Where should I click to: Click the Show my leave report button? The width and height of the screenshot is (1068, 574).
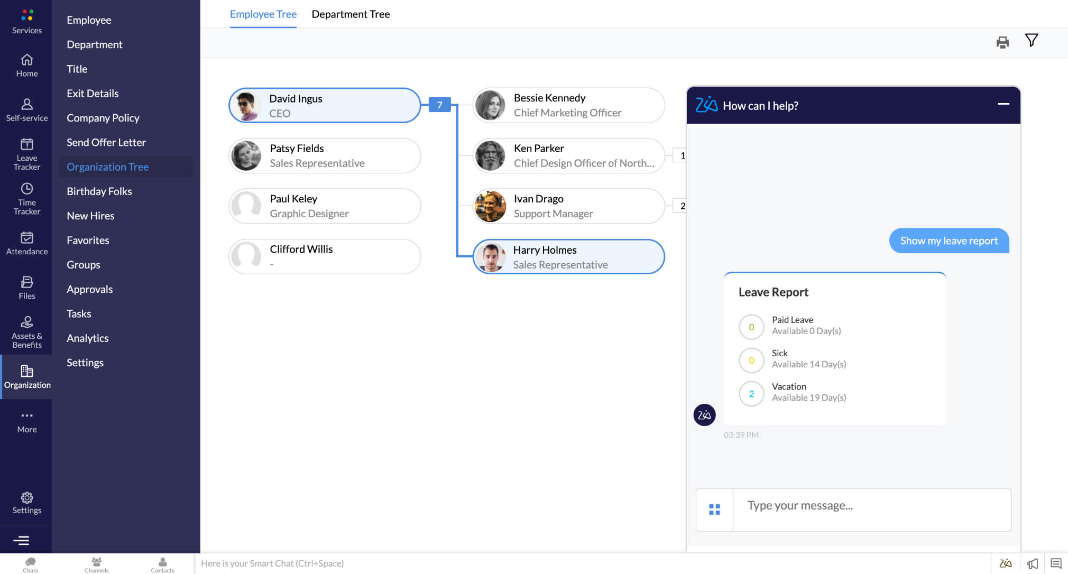pyautogui.click(x=949, y=240)
